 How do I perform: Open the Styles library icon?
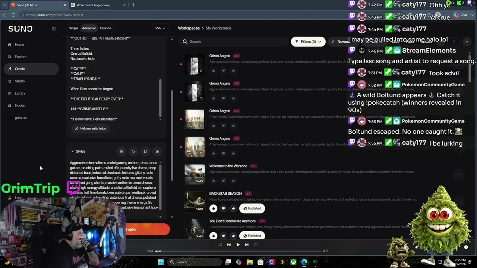coord(121,151)
